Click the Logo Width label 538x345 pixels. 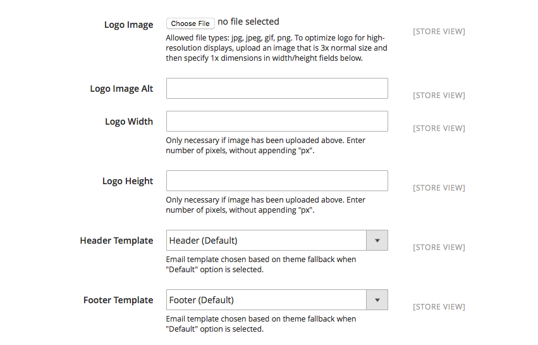pos(129,122)
